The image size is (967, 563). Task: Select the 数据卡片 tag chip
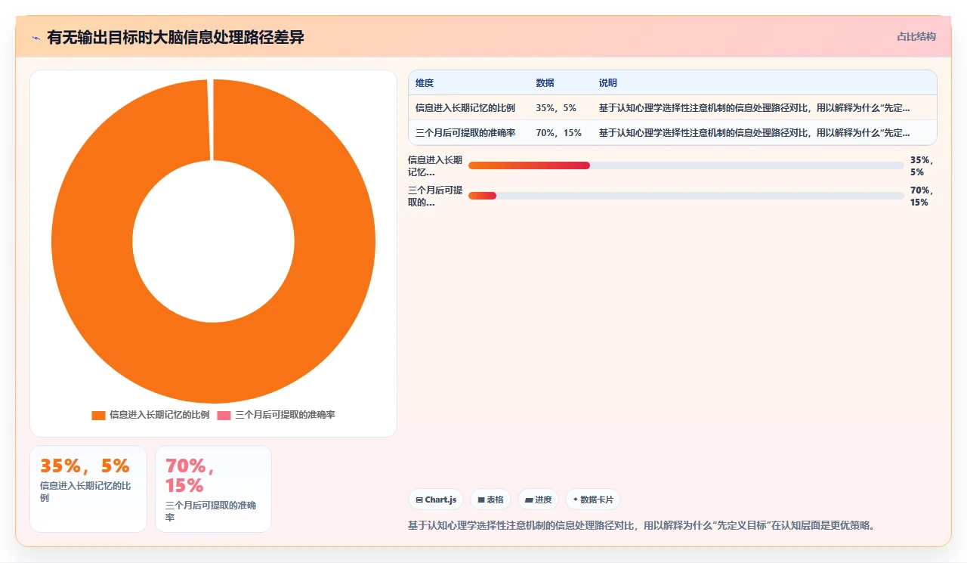(x=593, y=500)
